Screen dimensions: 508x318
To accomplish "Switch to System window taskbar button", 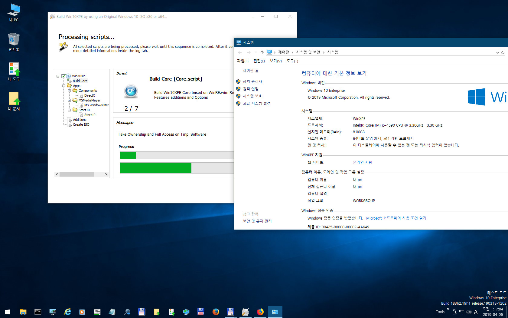I will [x=275, y=312].
